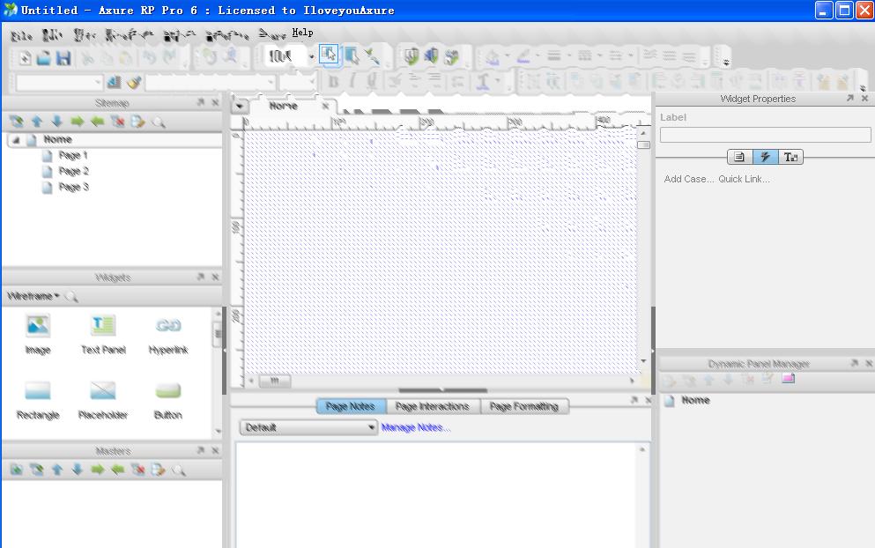Select Home in Dynamic Panel Manager
The width and height of the screenshot is (875, 548).
point(695,400)
